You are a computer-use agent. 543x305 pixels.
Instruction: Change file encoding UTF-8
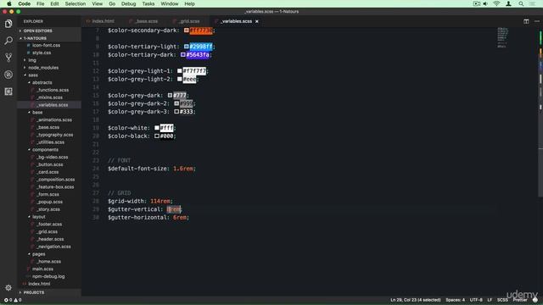(x=476, y=300)
